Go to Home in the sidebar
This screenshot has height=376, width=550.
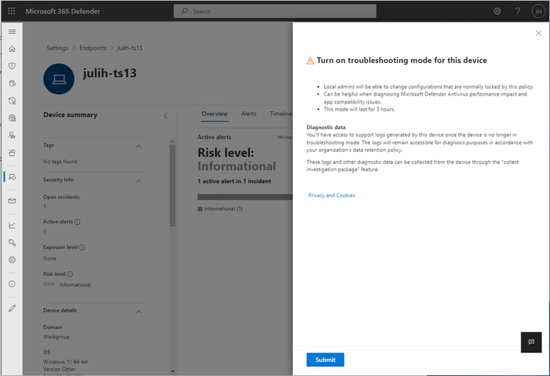click(x=12, y=49)
